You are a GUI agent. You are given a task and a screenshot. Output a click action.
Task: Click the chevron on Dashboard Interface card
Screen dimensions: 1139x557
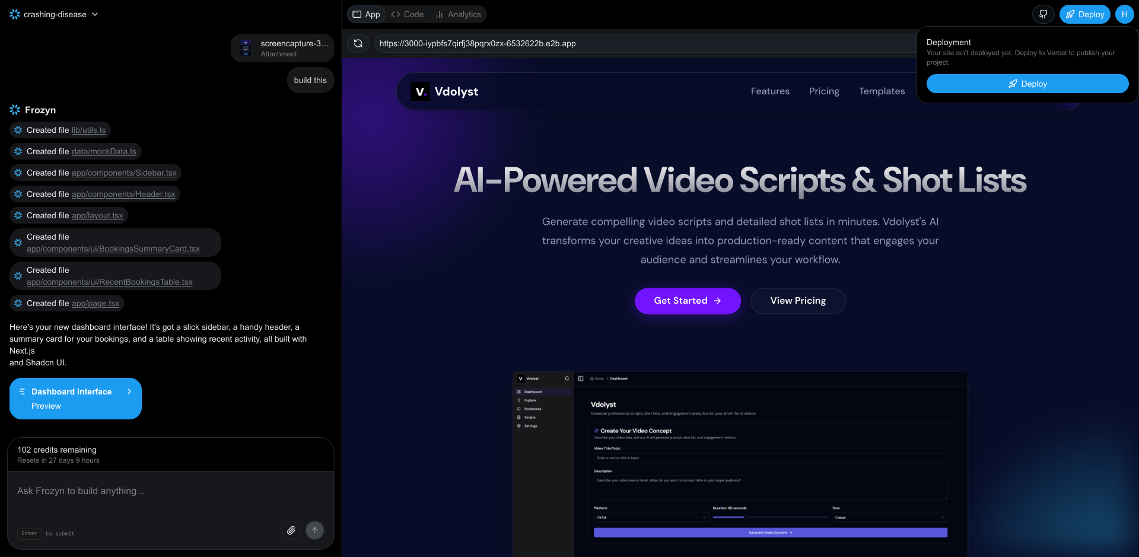tap(129, 392)
